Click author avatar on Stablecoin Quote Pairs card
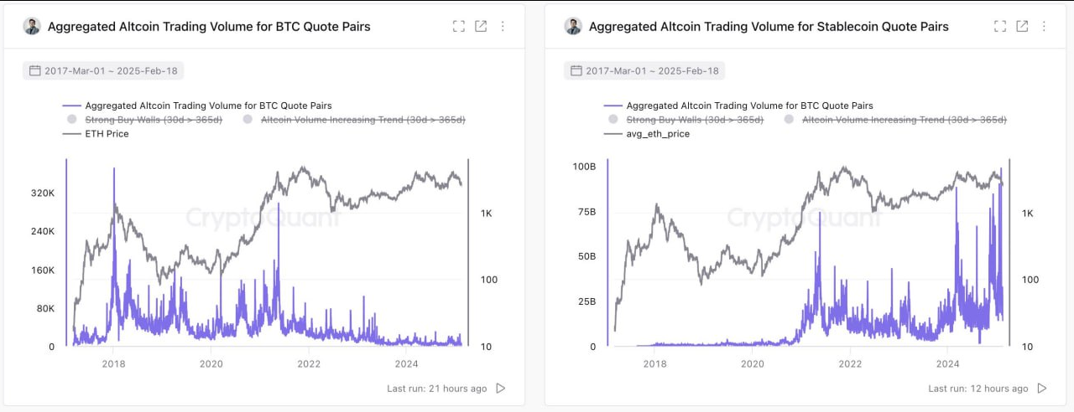 (573, 26)
